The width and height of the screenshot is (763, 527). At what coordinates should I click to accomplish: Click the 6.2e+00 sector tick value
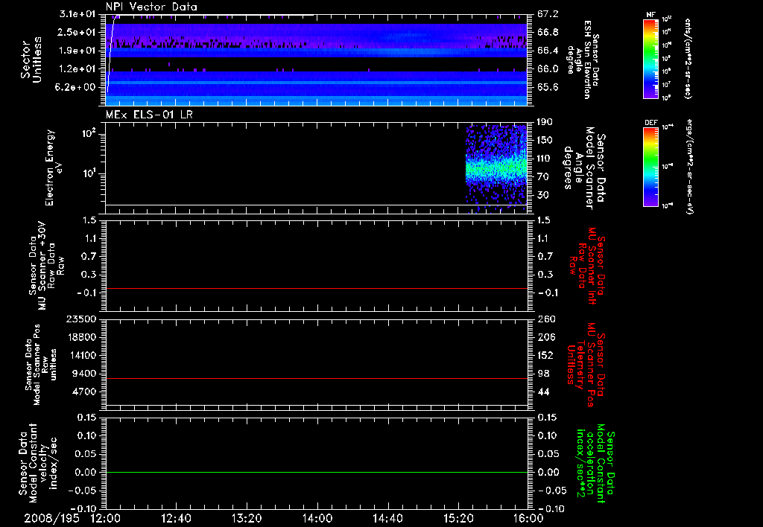[75, 88]
